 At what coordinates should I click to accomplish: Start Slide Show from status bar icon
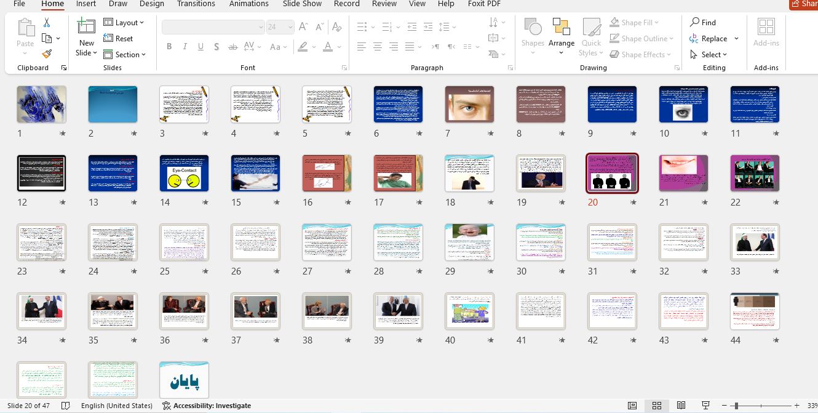click(x=705, y=406)
